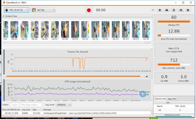Open the QQ飞车 app selector dropdown
The width and height of the screenshot is (196, 119).
43,10
